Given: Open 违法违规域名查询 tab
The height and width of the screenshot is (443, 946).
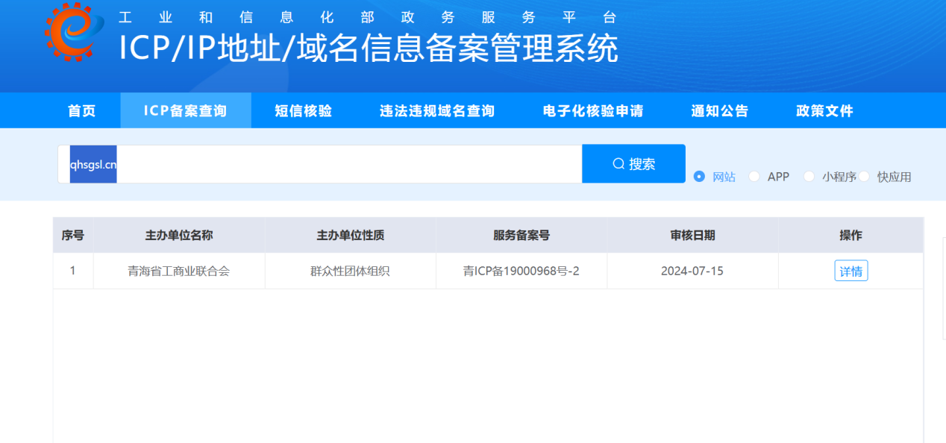Looking at the screenshot, I should pos(437,111).
